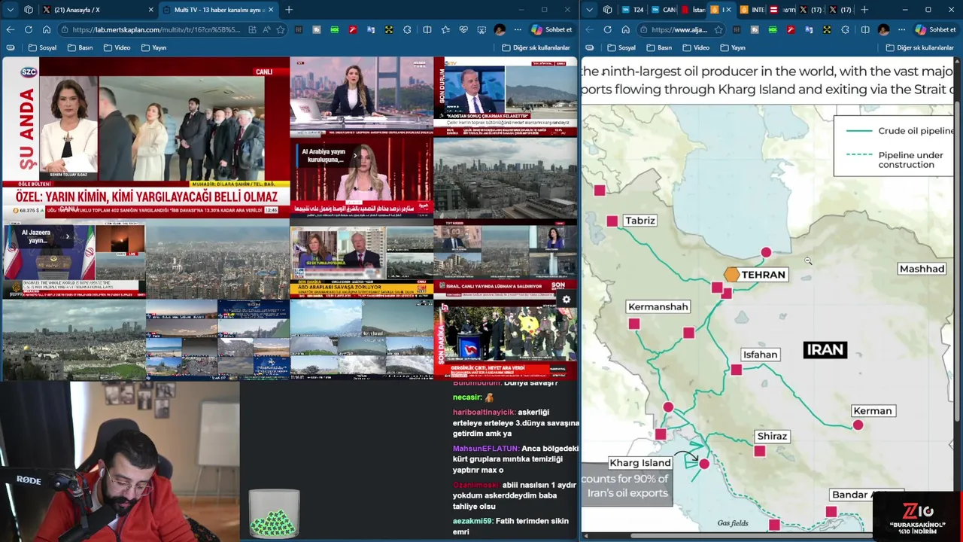Click Kerman label on the map

(x=873, y=411)
